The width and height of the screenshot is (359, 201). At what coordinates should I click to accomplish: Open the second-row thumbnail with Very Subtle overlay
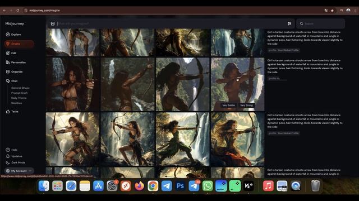click(x=237, y=84)
